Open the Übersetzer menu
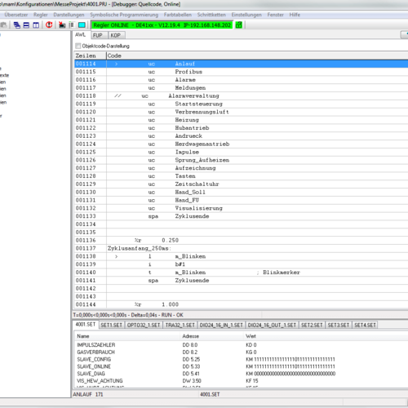 point(16,15)
